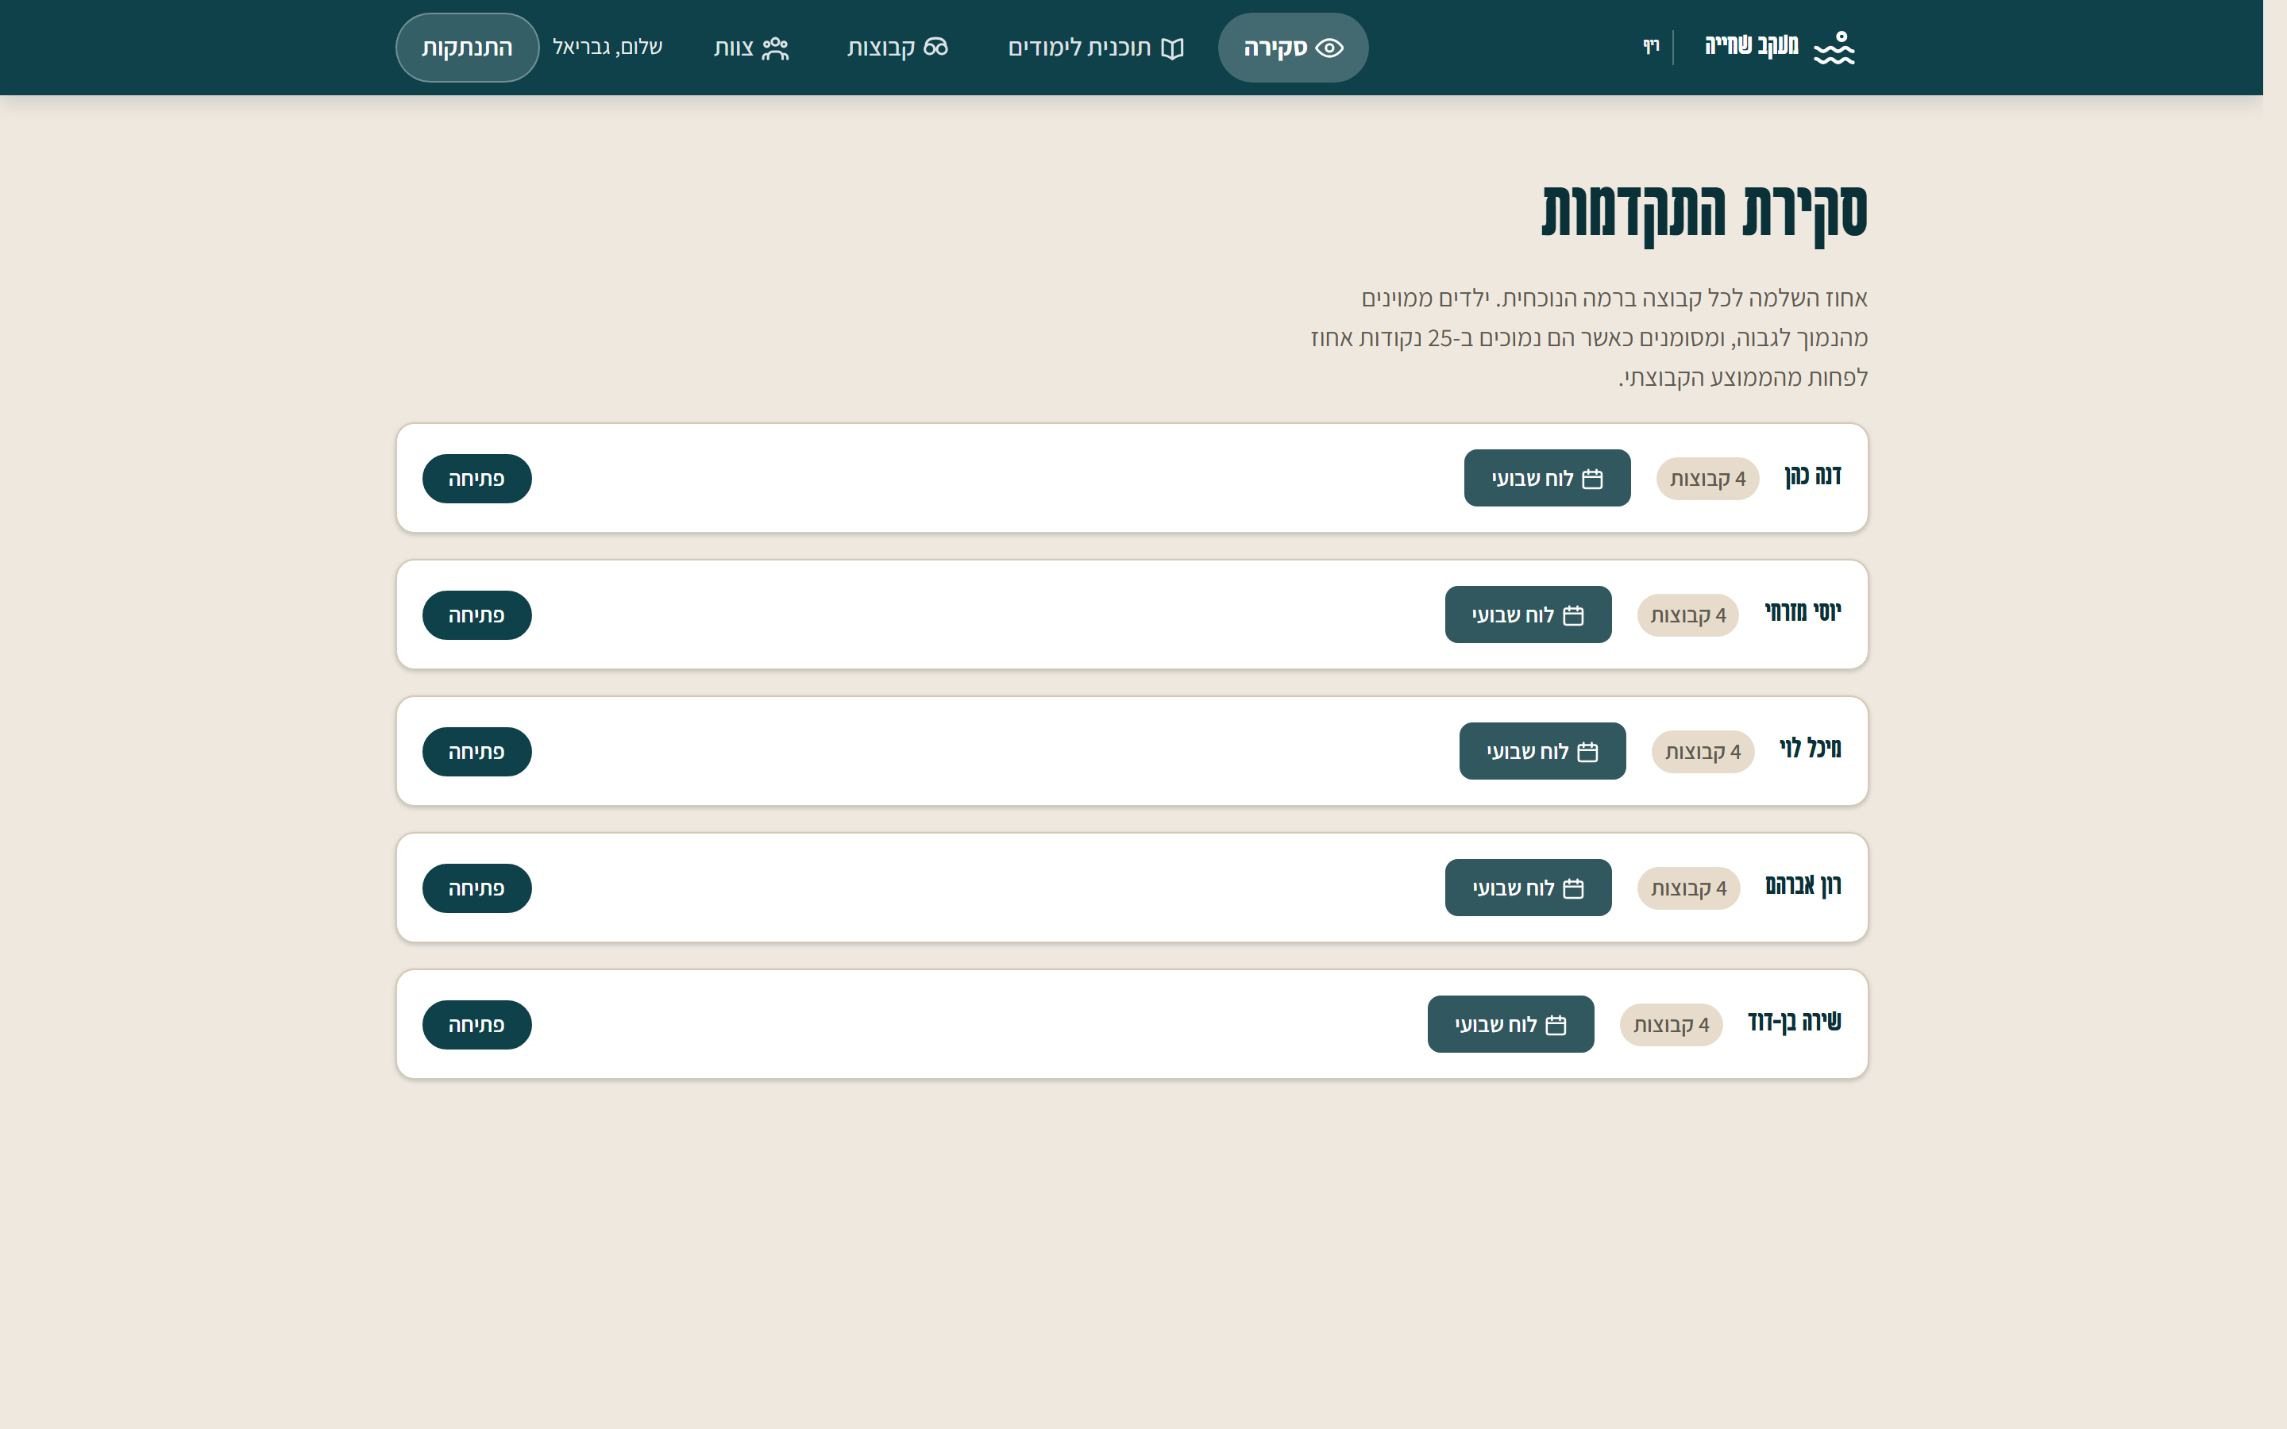The width and height of the screenshot is (2287, 1429).
Task: Click instructor name דנה כהן
Action: coord(1813,476)
